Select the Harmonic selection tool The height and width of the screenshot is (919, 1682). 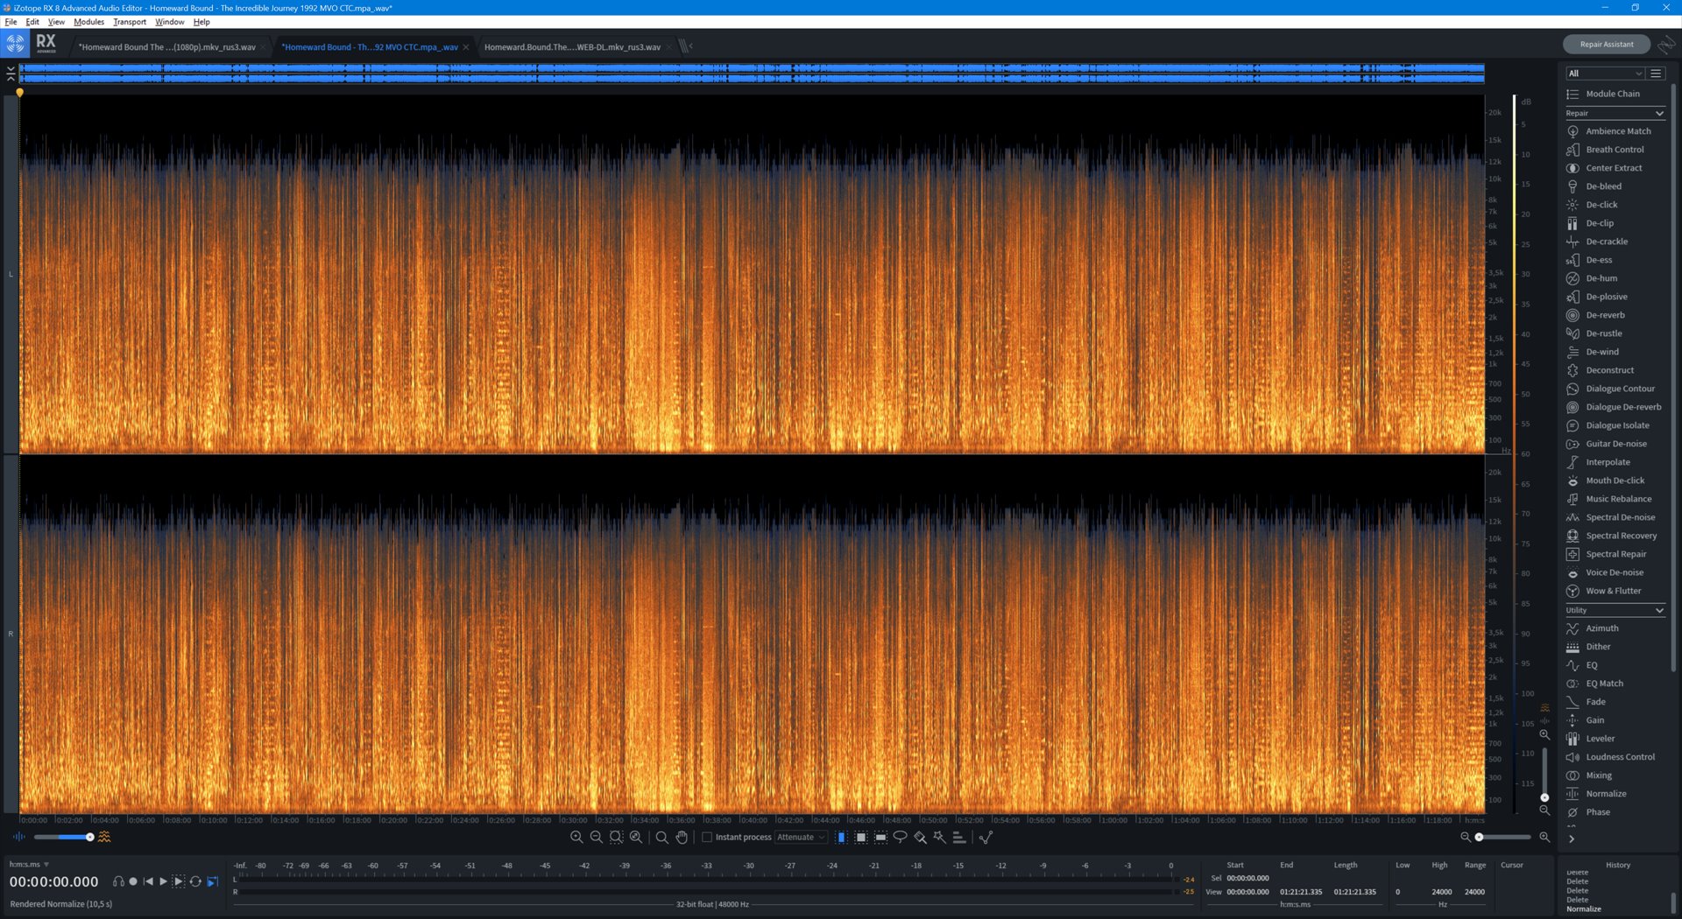(x=959, y=838)
